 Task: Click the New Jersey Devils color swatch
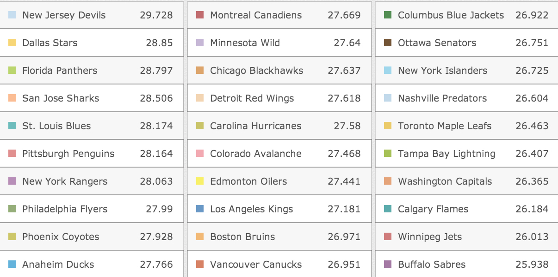12,15
